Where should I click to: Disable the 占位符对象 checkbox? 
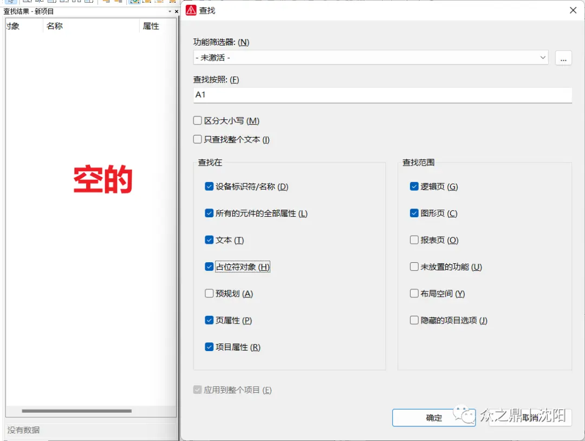(209, 267)
